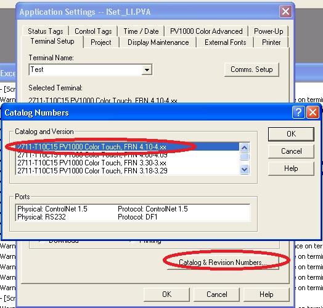Open the Printer tab

point(271,42)
